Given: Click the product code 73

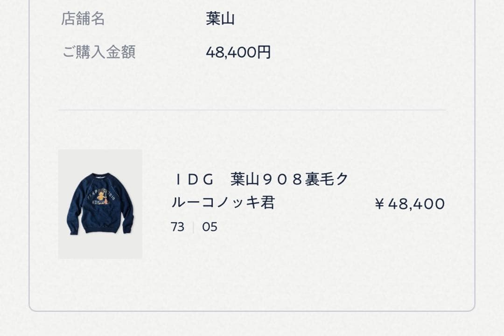Looking at the screenshot, I should click(177, 227).
